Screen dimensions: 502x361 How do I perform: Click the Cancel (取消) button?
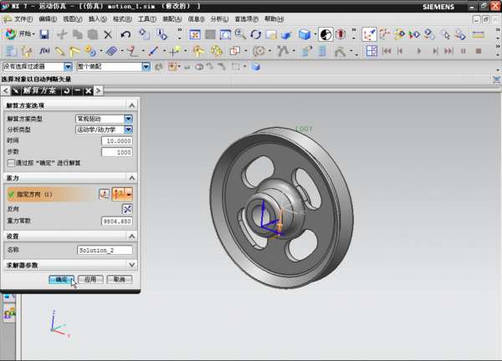[x=119, y=279]
